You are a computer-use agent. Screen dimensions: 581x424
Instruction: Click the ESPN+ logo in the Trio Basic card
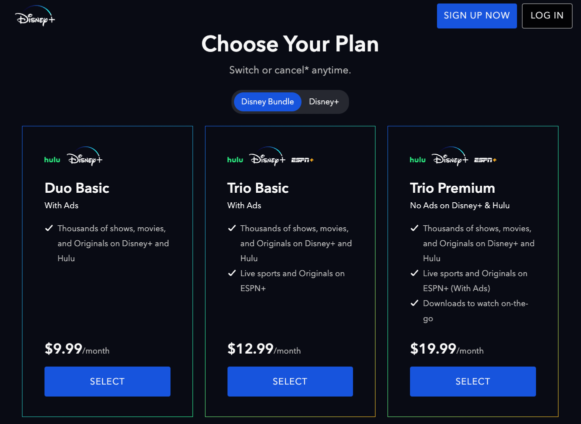click(x=302, y=160)
